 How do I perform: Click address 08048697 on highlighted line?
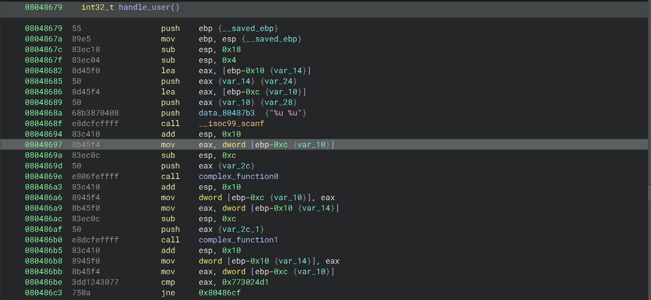pos(43,145)
